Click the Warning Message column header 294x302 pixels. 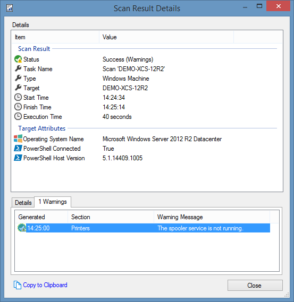point(212,217)
